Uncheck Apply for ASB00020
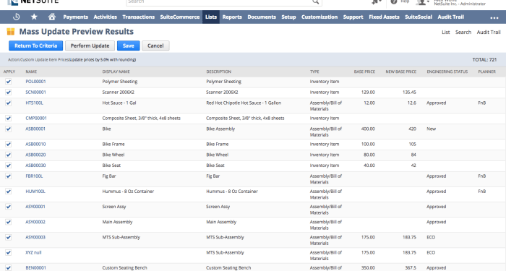 point(9,155)
